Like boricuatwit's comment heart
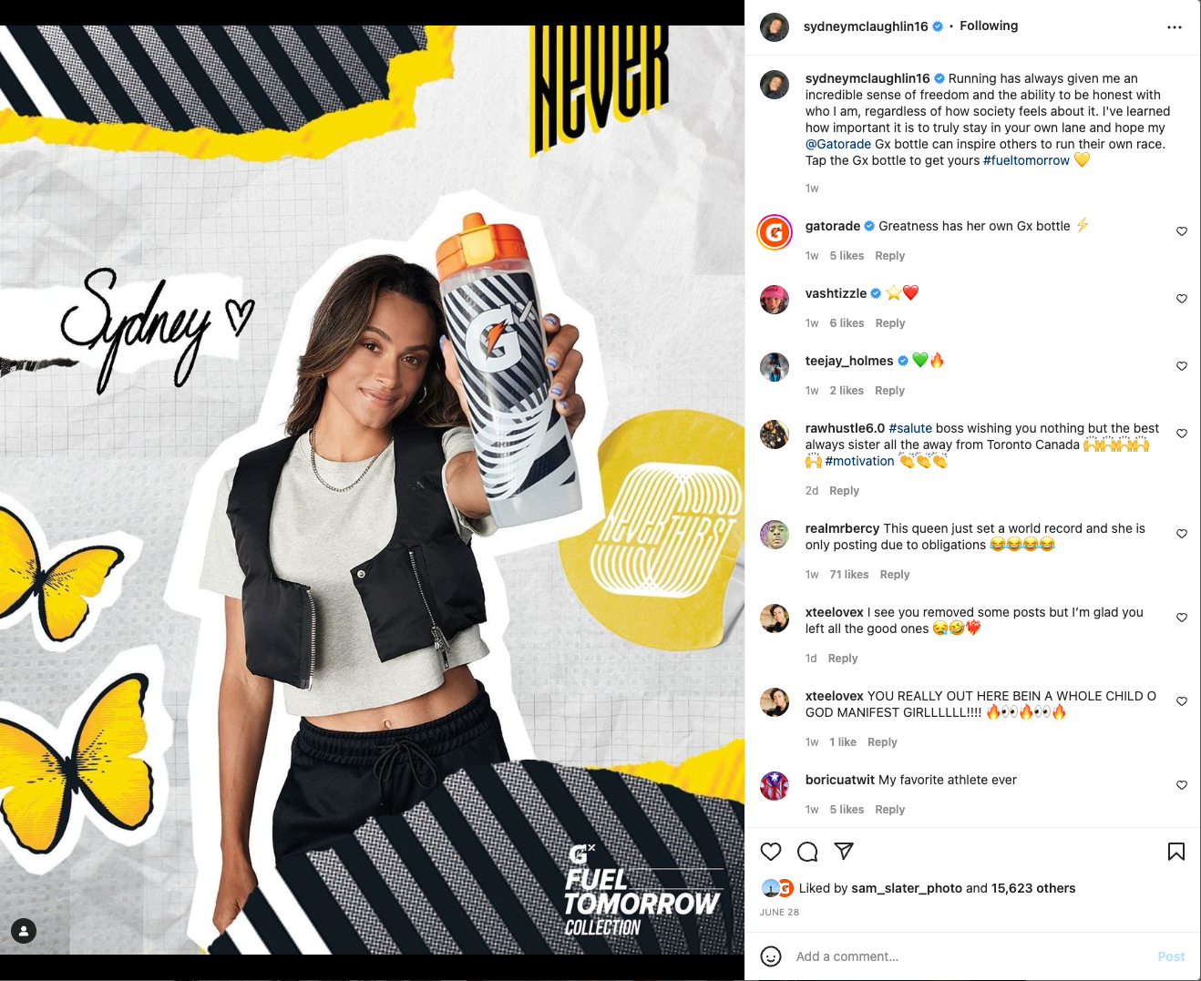Image resolution: width=1201 pixels, height=981 pixels. pos(1182,785)
